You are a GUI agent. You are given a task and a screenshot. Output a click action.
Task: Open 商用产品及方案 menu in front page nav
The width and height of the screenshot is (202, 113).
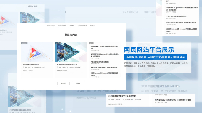[62, 26]
